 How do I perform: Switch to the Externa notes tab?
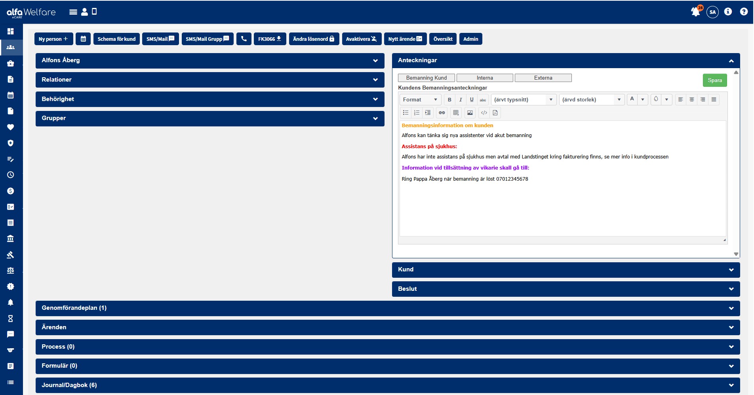(x=543, y=78)
